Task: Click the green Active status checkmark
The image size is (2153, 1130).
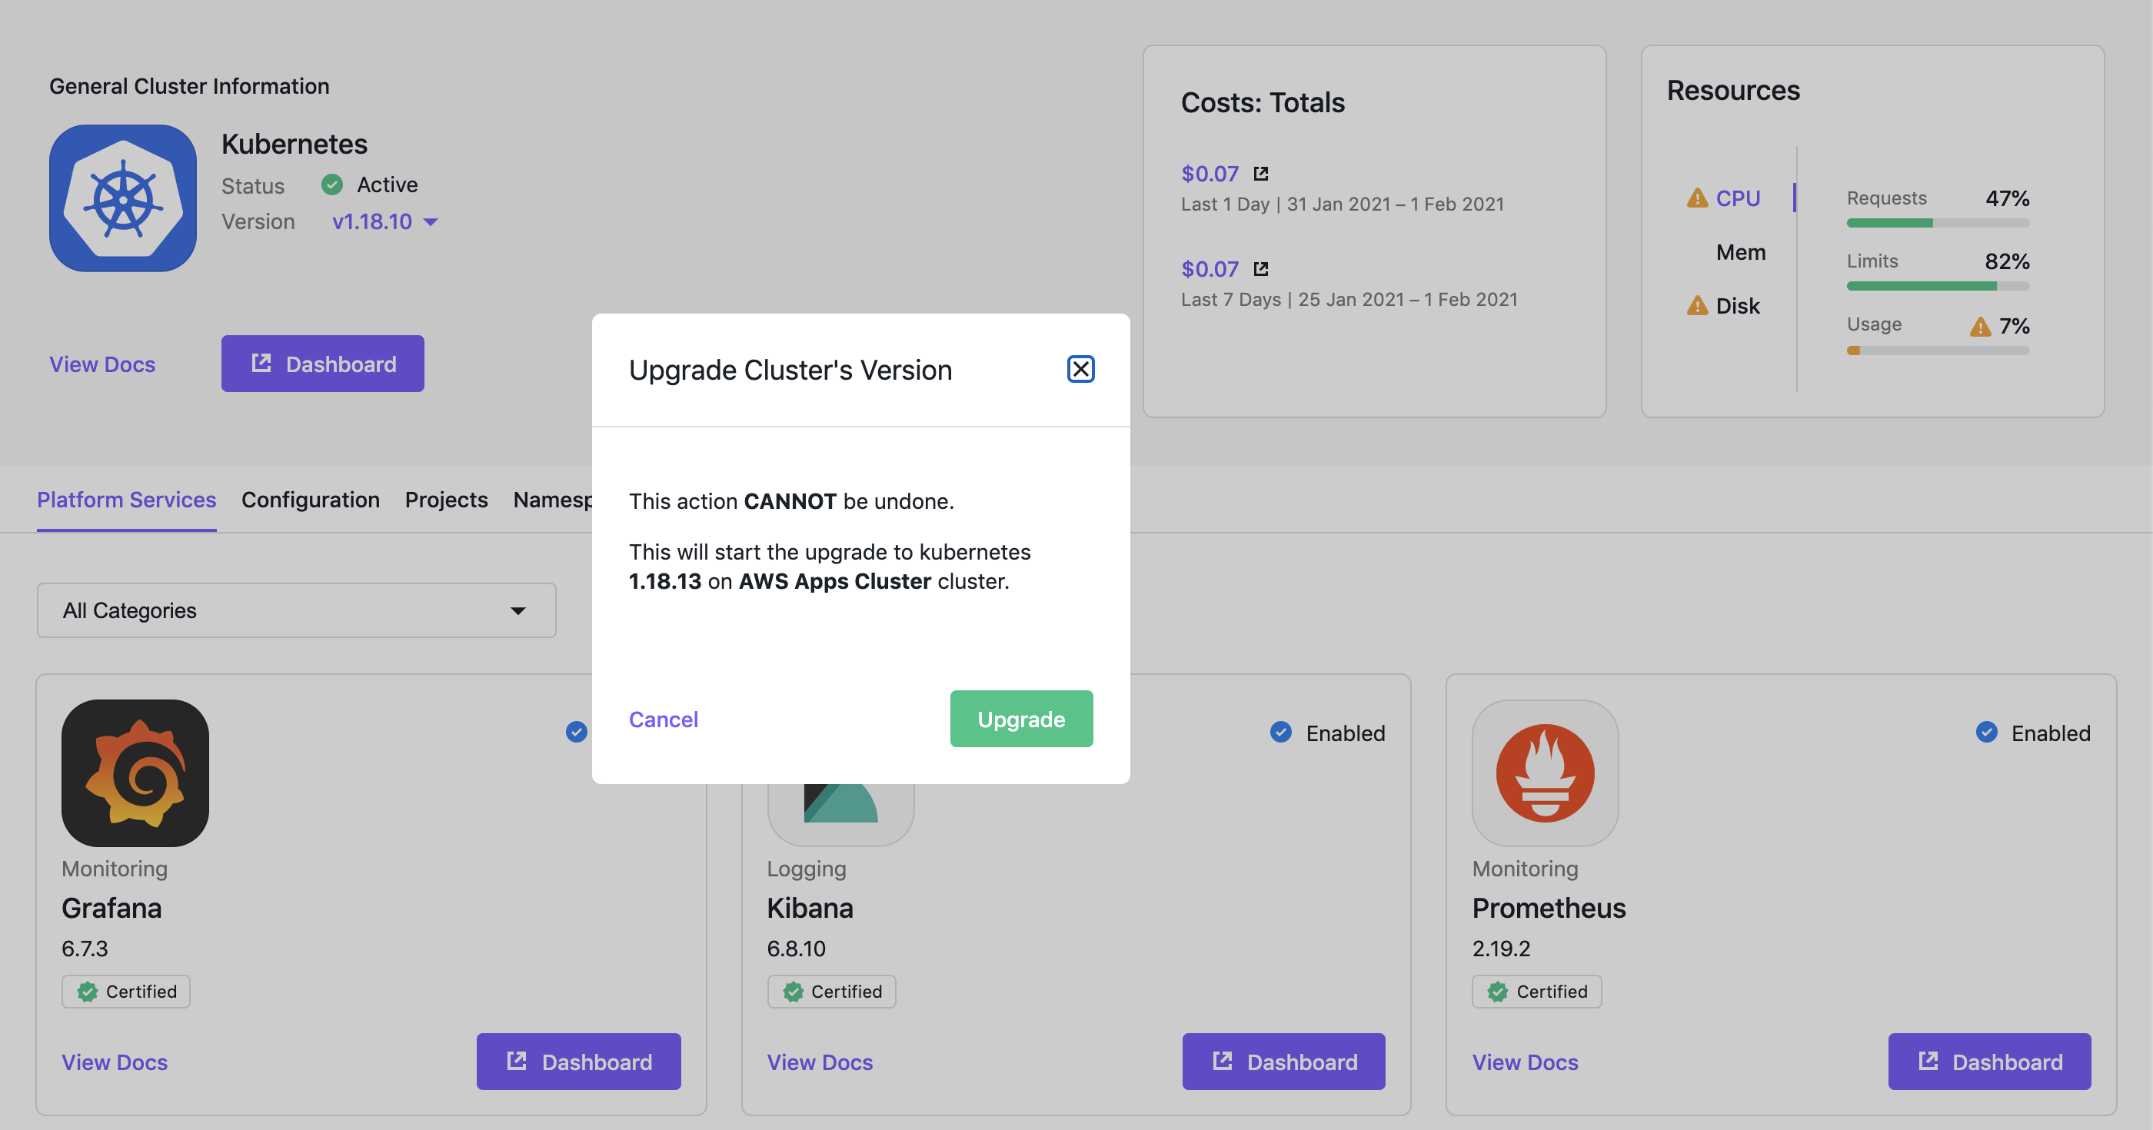Action: pyautogui.click(x=333, y=184)
